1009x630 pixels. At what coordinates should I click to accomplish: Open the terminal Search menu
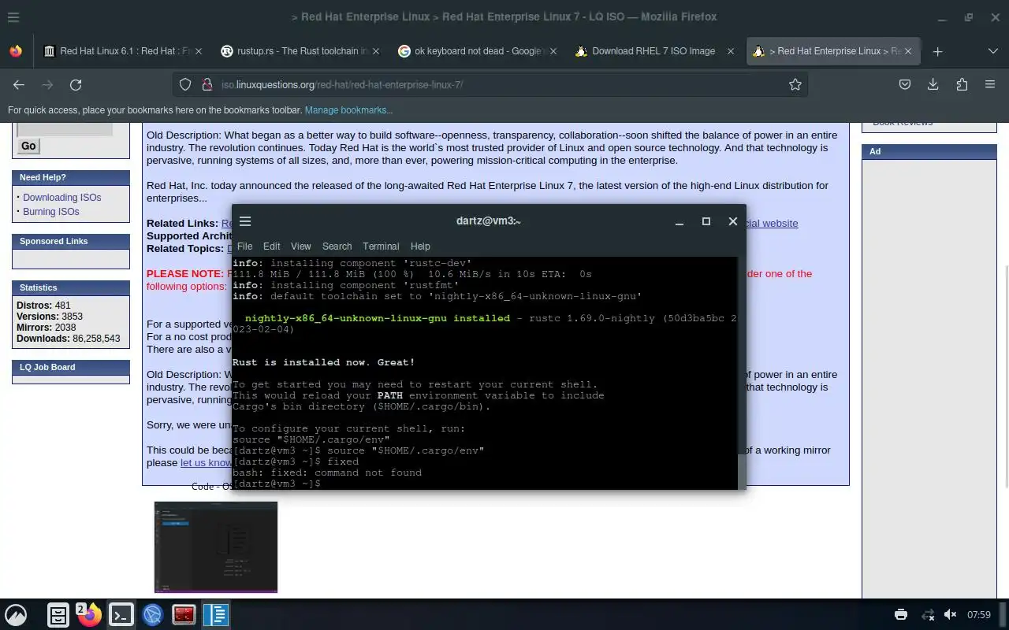pos(337,246)
